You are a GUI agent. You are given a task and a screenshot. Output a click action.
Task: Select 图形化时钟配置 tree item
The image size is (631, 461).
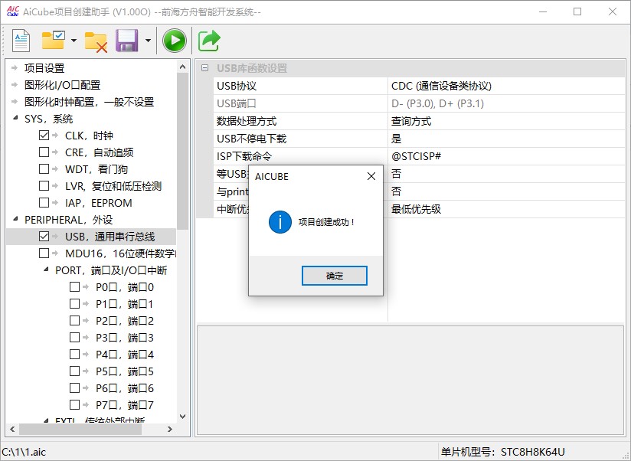pos(90,102)
